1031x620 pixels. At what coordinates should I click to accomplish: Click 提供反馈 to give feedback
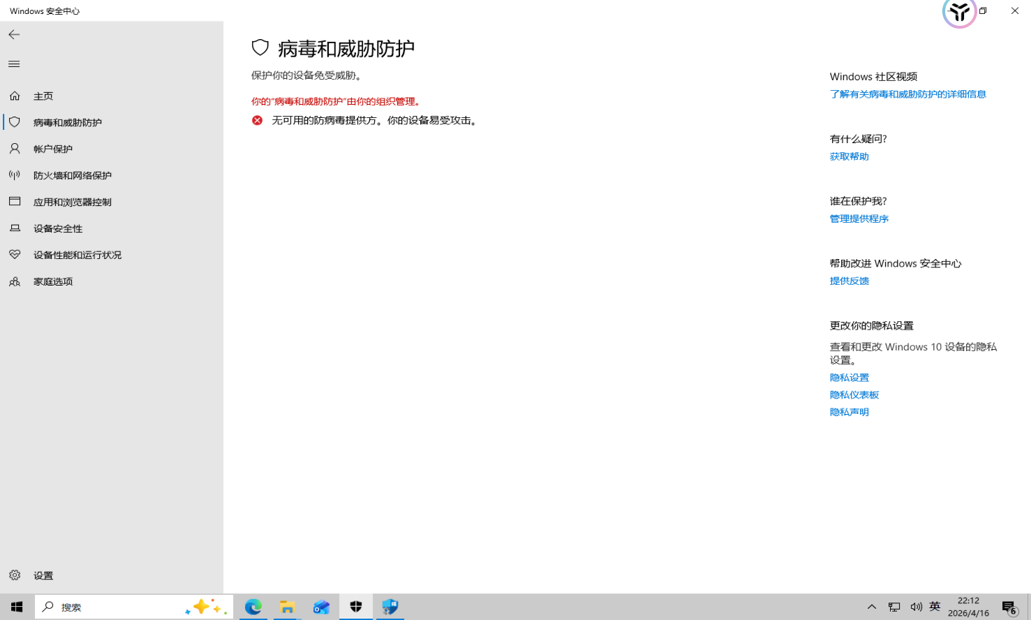click(849, 280)
